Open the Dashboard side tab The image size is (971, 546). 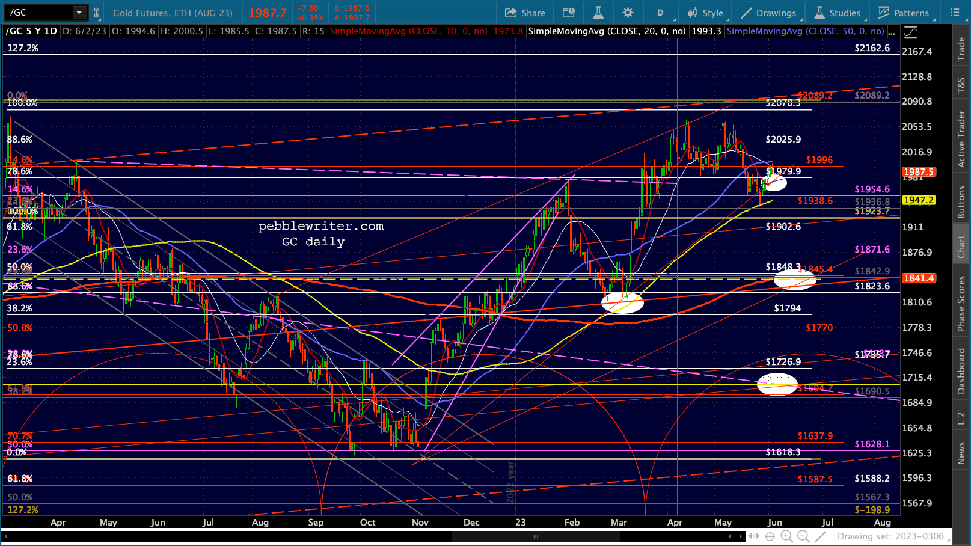(961, 372)
